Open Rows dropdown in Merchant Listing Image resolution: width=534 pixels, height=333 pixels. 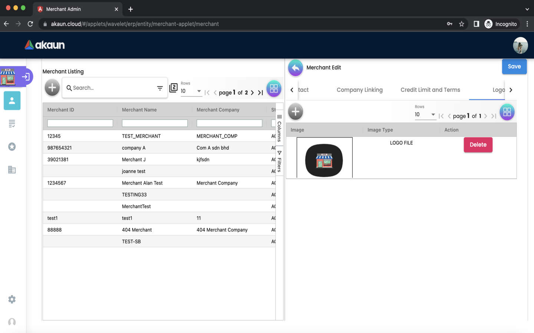pyautogui.click(x=191, y=91)
